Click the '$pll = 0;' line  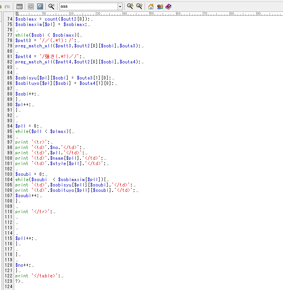(x=27, y=126)
